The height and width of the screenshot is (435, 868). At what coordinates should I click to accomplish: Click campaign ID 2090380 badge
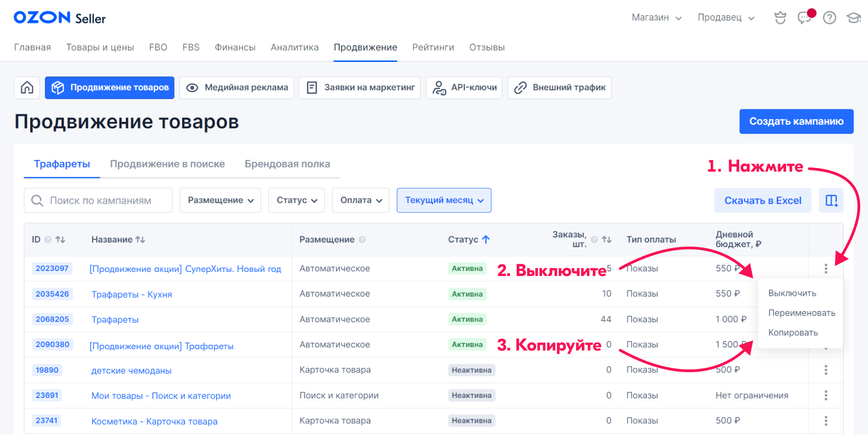click(x=52, y=345)
